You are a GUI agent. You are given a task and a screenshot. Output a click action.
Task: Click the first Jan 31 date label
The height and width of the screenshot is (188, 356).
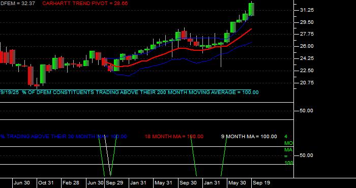point(138,183)
